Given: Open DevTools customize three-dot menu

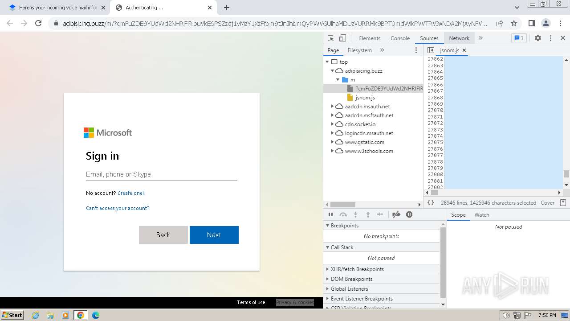Looking at the screenshot, I should click(x=550, y=38).
